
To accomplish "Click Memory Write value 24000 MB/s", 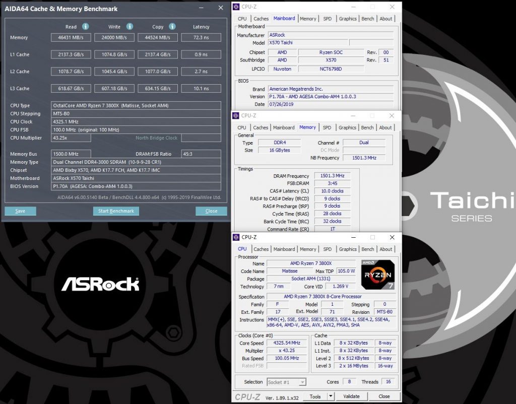I will [x=114, y=37].
